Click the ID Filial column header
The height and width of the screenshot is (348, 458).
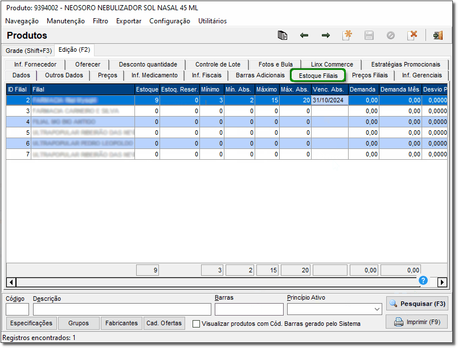coord(18,89)
